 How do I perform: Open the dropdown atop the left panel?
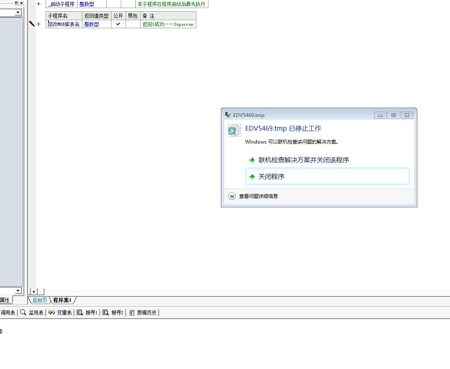[18, 13]
